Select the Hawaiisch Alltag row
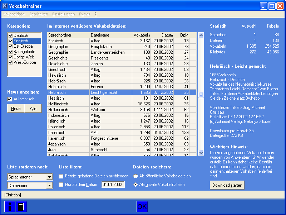Image resolution: width=286 pixels, height=215 pixels. 122,75
